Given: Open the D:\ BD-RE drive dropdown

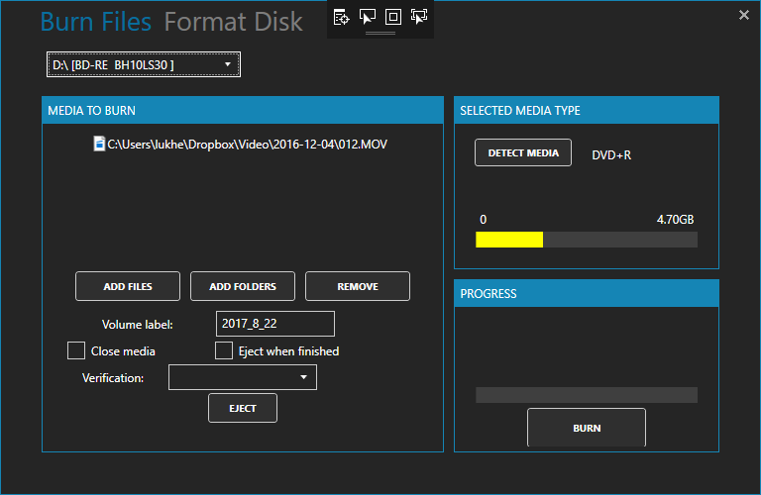Looking at the screenshot, I should [143, 65].
